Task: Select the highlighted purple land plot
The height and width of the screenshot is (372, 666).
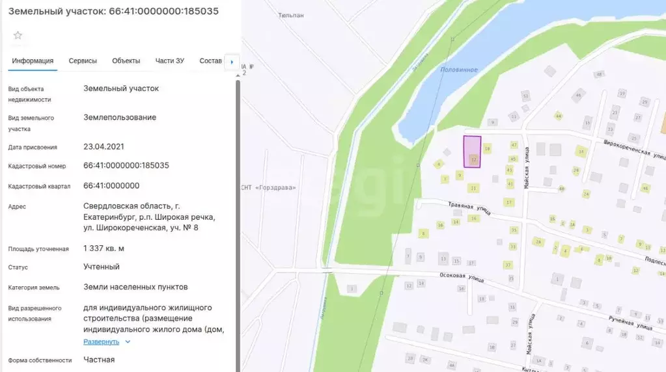Action: point(472,152)
